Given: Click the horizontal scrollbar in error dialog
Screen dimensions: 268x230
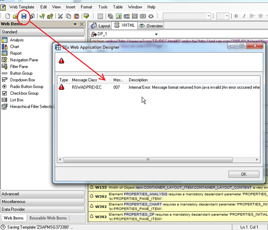Looking at the screenshot, I should (x=148, y=160).
